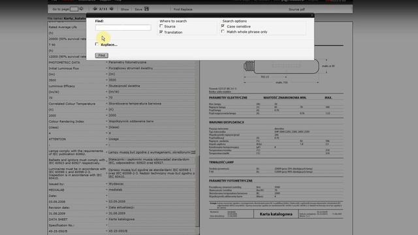Focus the Find text input field

tap(123, 27)
